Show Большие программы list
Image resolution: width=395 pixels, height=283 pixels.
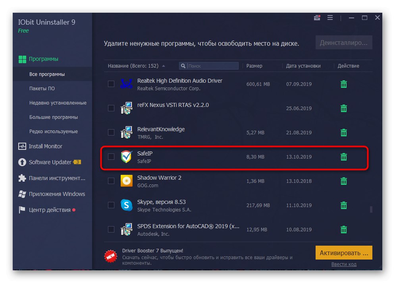pos(54,117)
